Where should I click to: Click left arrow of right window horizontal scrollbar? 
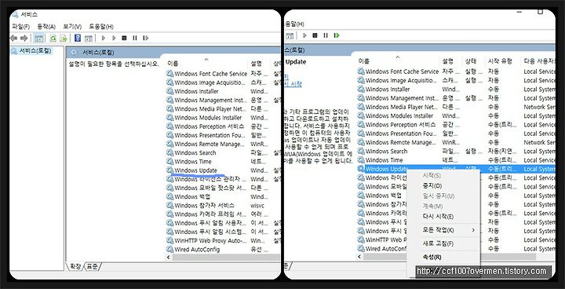pos(359,257)
